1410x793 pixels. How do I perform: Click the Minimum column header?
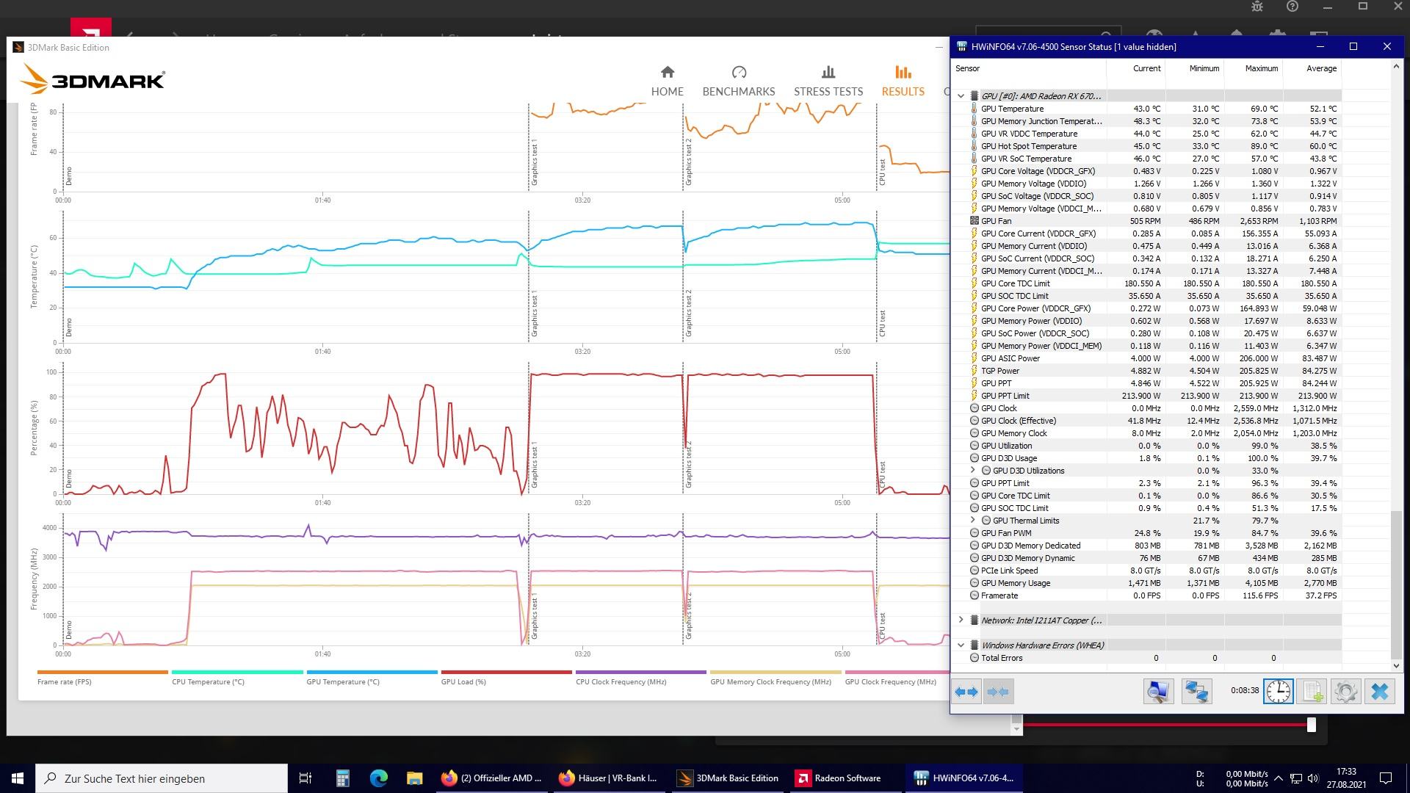click(x=1195, y=68)
